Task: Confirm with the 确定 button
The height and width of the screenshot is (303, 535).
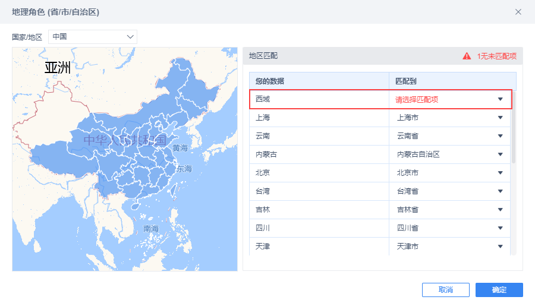Action: 499,290
